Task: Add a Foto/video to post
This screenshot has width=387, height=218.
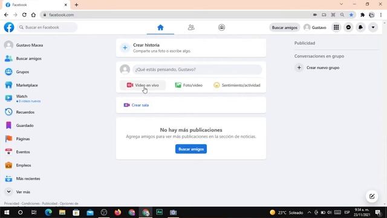Action: point(189,85)
